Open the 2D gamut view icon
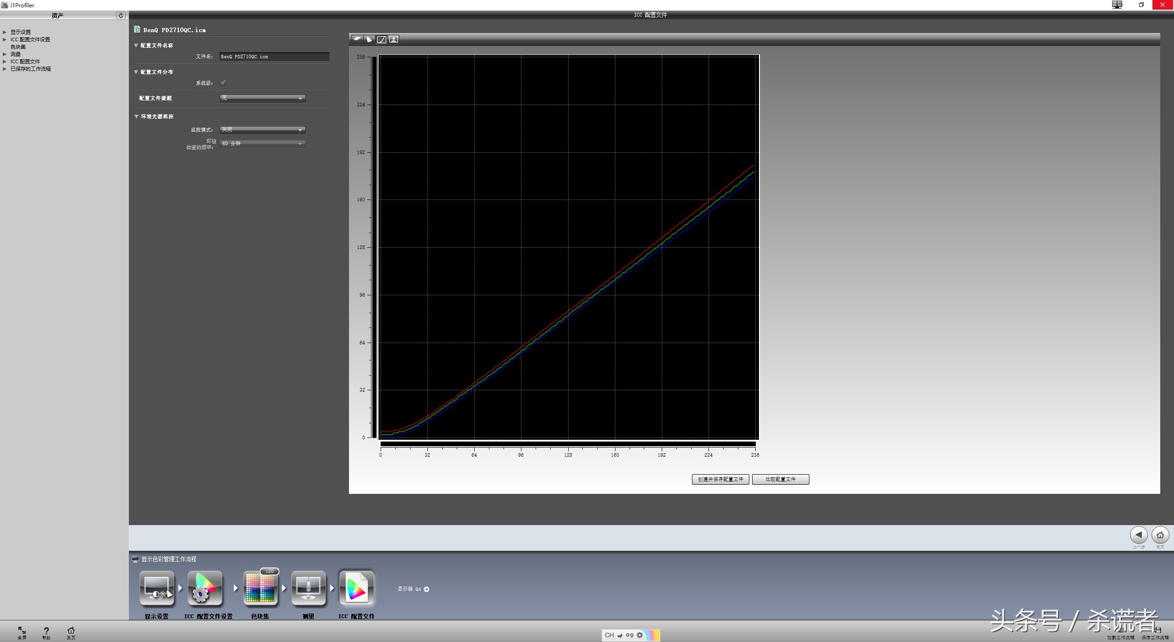 point(369,39)
